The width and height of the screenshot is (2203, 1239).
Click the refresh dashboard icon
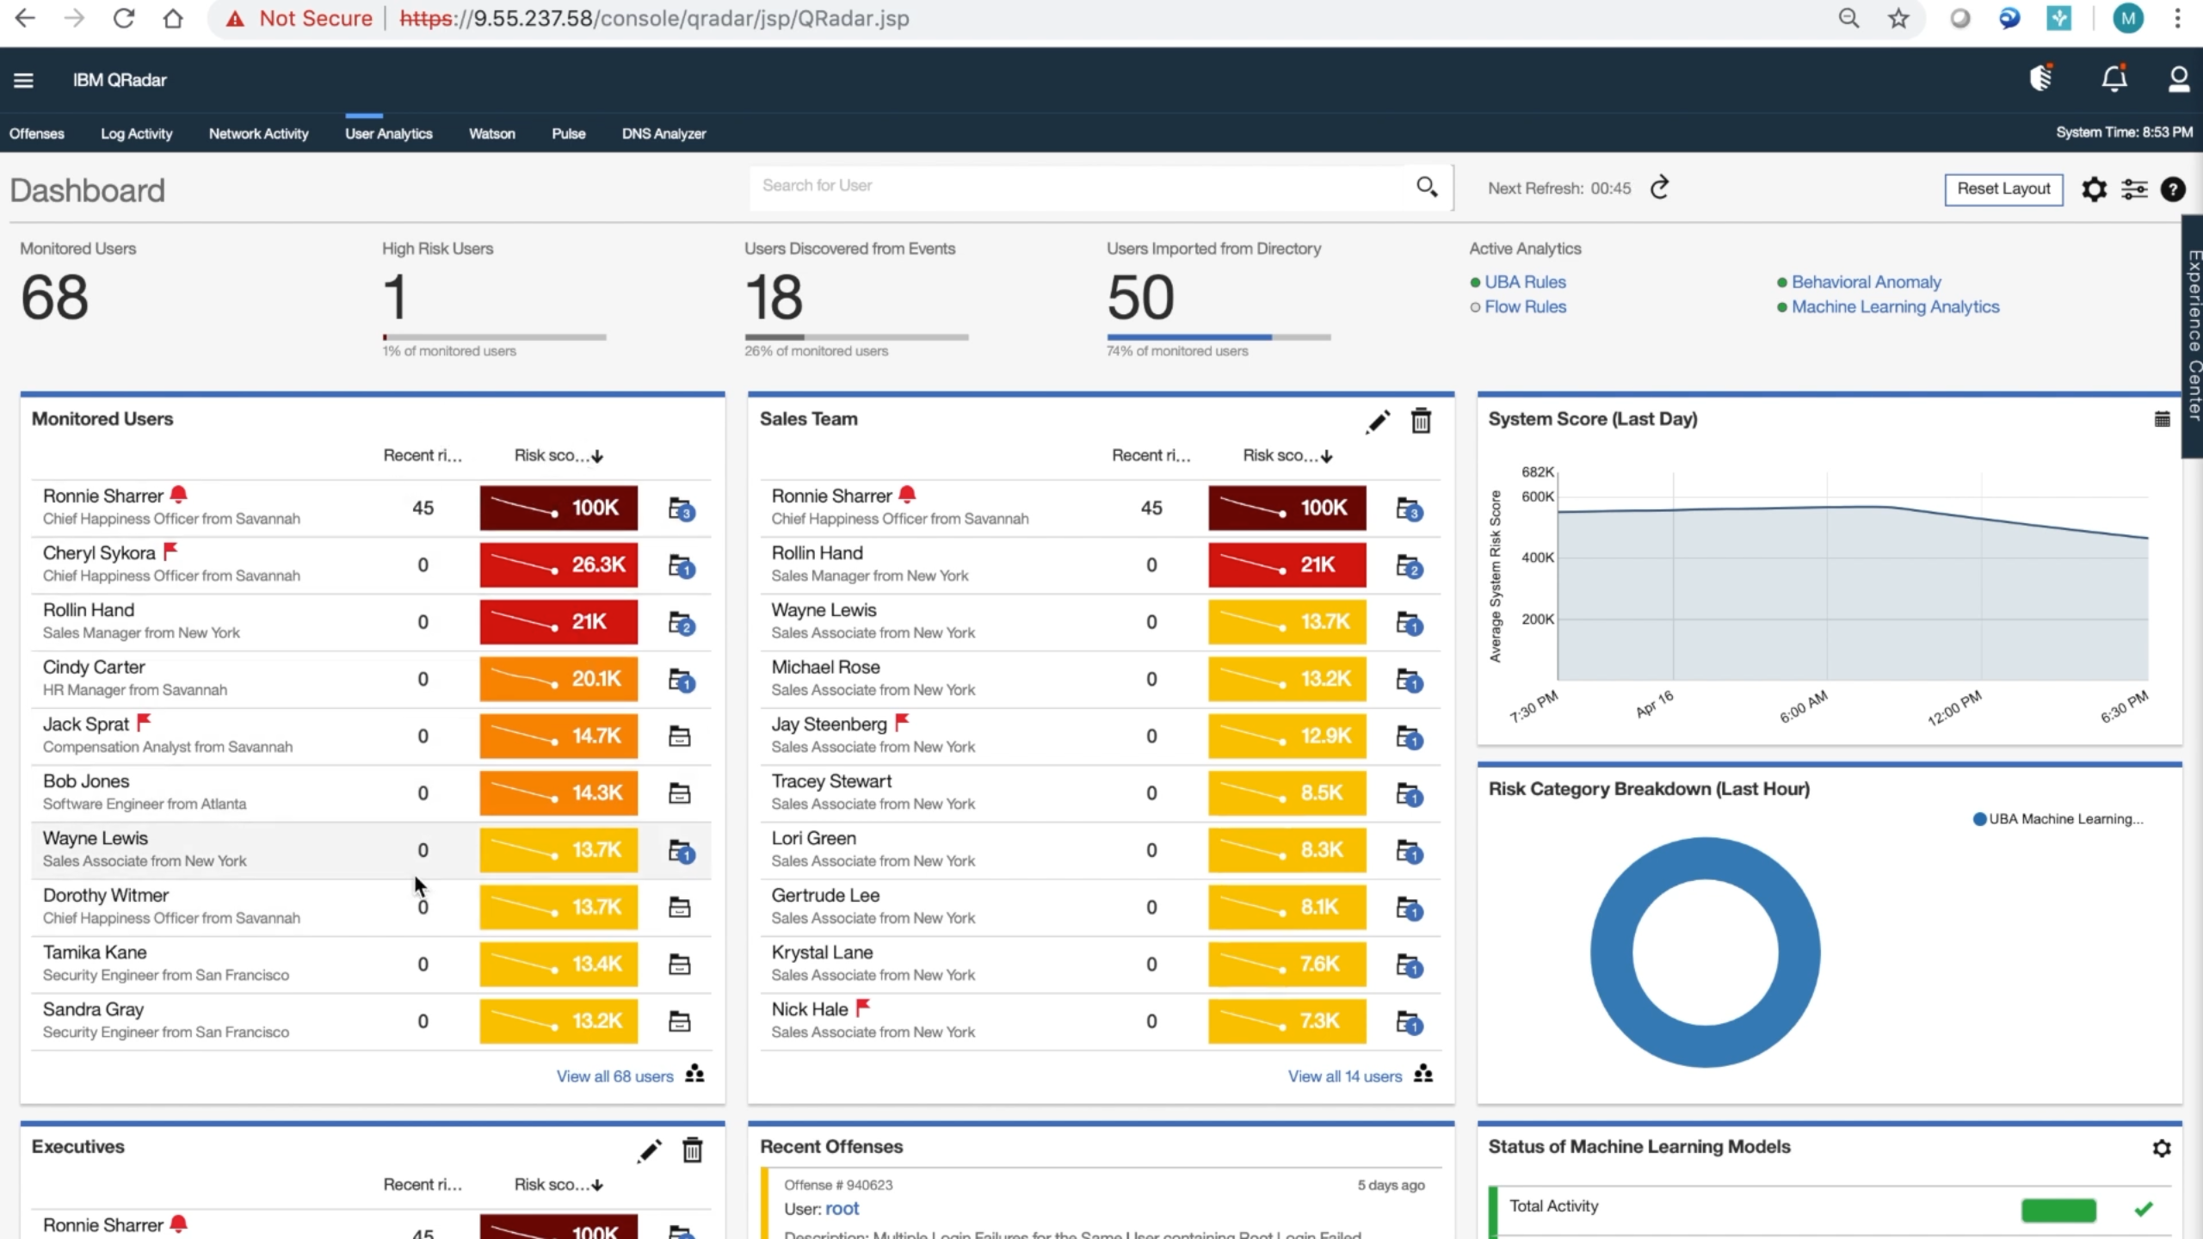[1660, 188]
